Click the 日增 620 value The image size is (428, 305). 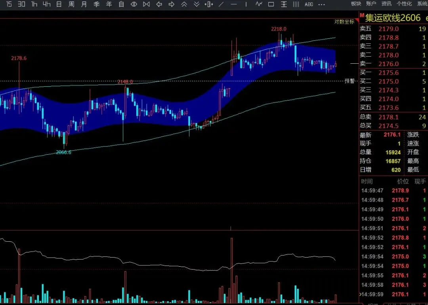click(x=396, y=170)
